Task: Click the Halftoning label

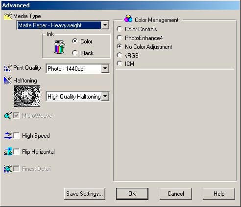Action: (25, 81)
